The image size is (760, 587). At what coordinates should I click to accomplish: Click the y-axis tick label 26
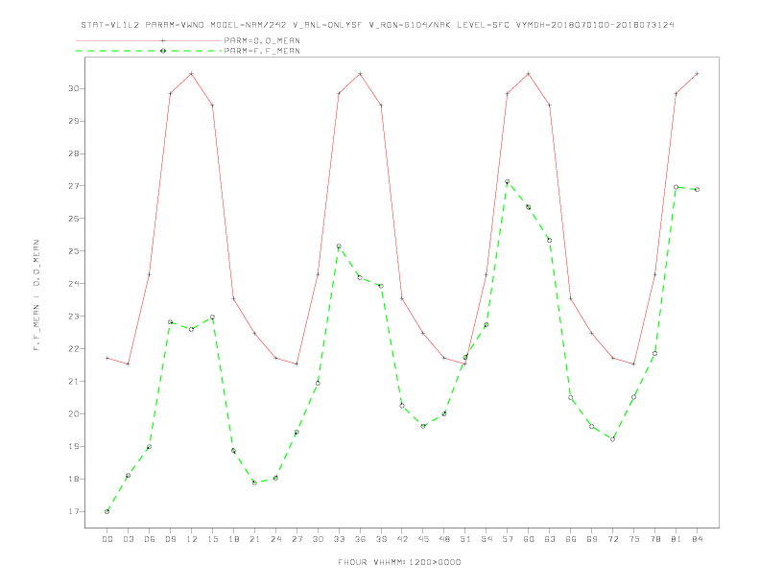tap(74, 219)
